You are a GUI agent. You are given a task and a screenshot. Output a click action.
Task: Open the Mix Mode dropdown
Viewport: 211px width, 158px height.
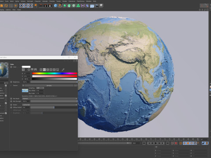click(50, 99)
